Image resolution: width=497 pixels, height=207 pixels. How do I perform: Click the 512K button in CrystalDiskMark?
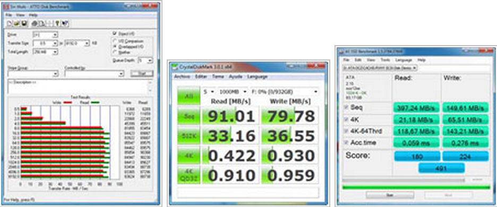(x=188, y=136)
